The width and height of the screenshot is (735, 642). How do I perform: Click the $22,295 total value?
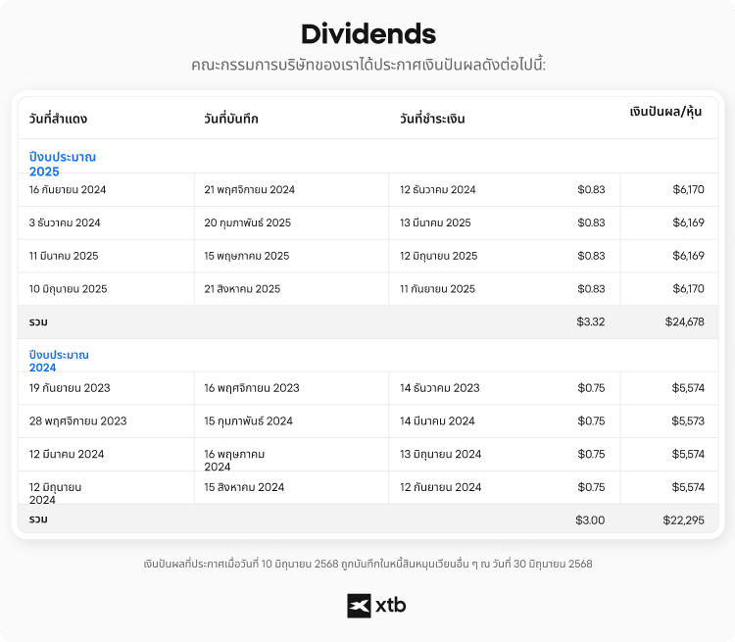coord(683,520)
